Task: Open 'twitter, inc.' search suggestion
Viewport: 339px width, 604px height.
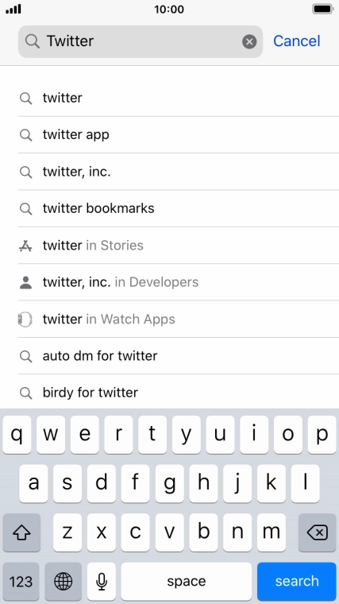Action: coord(179,172)
